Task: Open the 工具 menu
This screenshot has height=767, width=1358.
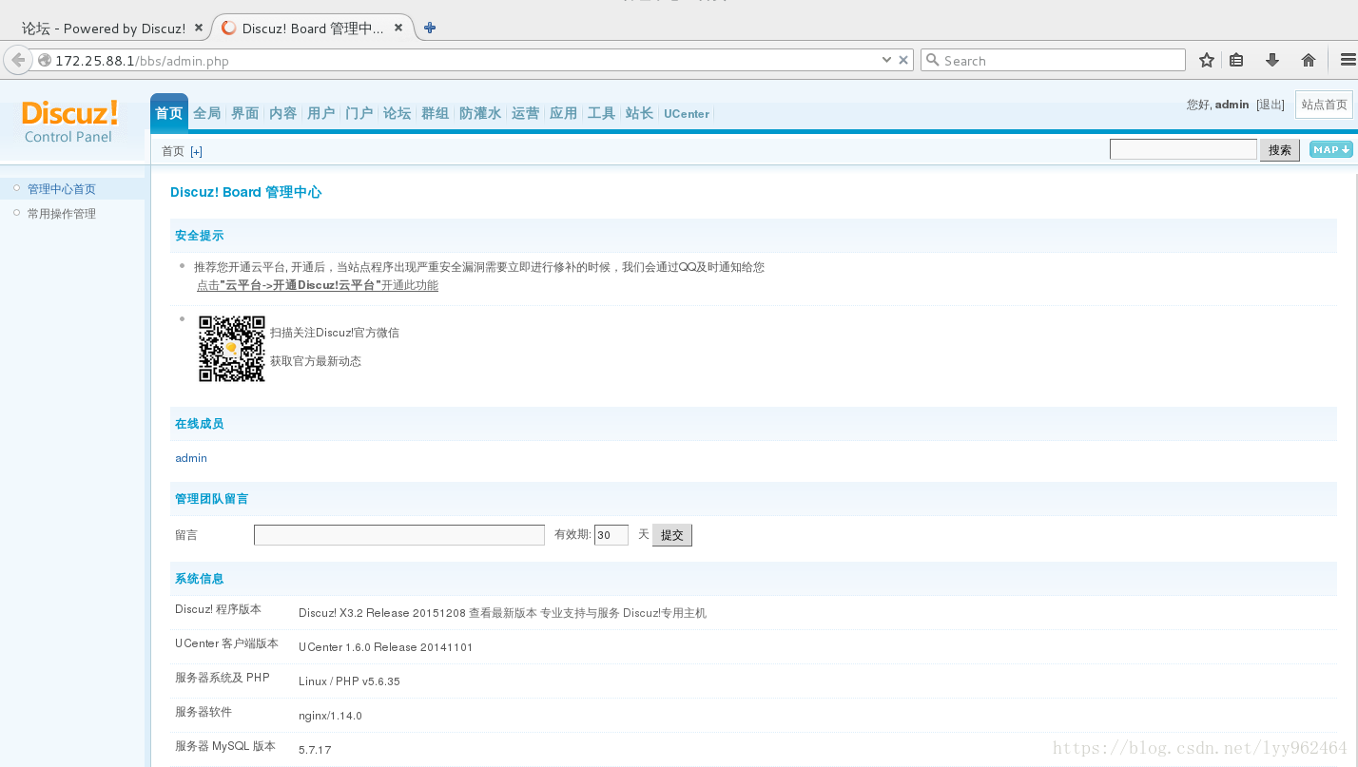Action: 602,113
